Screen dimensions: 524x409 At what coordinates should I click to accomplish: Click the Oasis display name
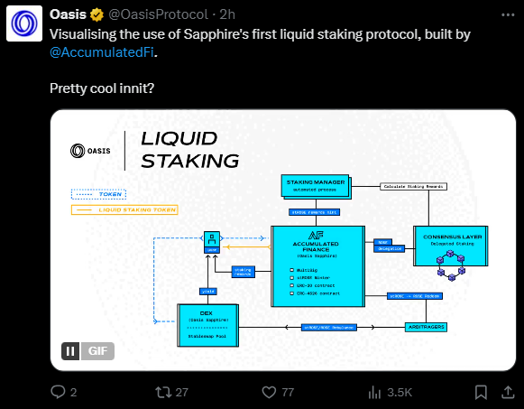point(69,14)
